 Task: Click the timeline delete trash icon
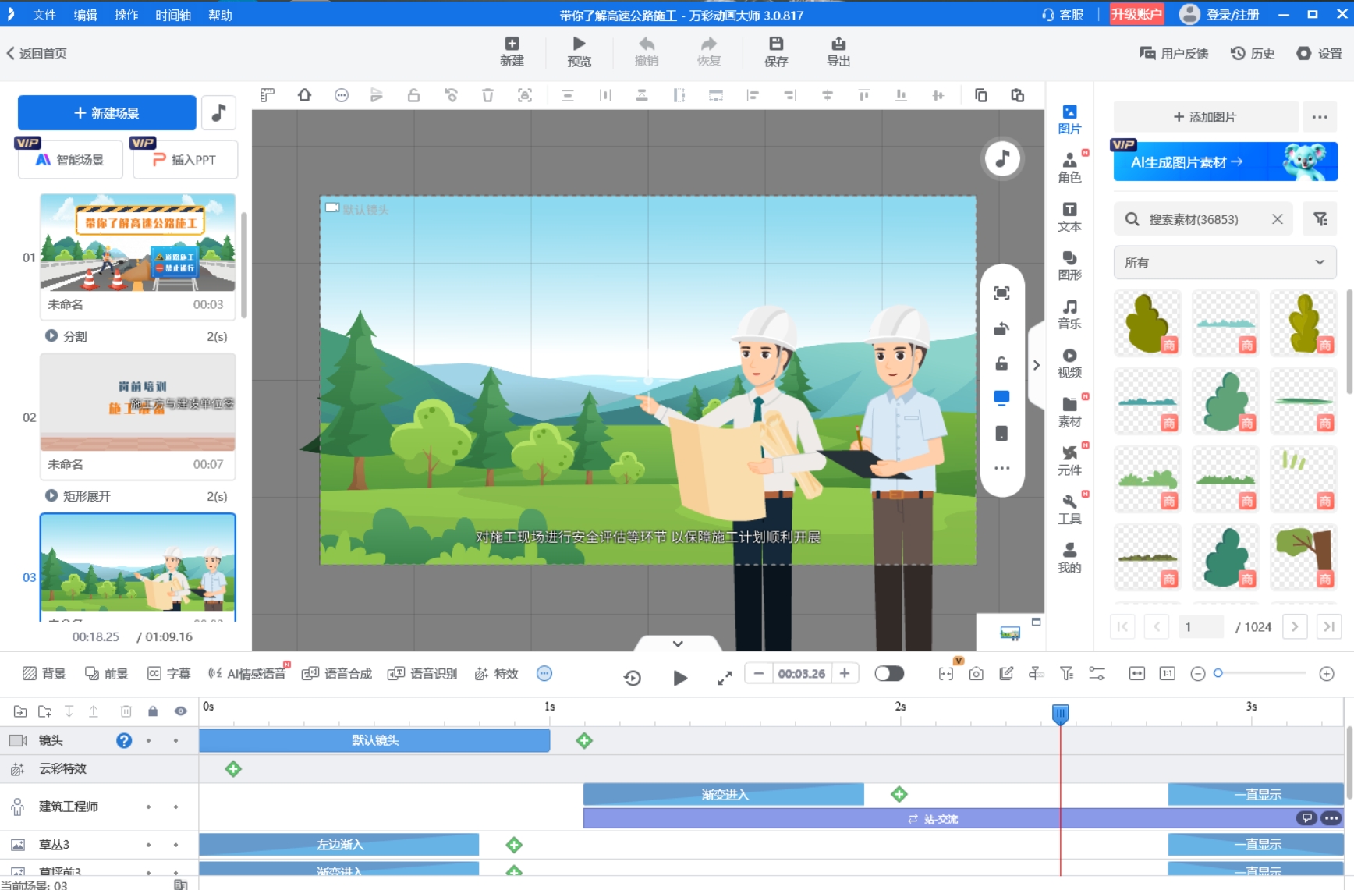pos(126,711)
